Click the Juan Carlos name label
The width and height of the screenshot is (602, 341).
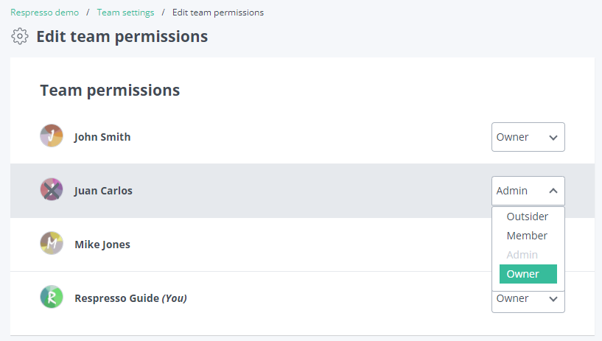click(103, 191)
